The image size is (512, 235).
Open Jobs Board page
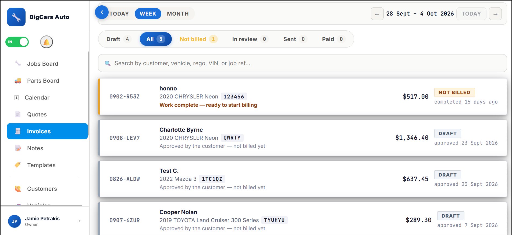click(x=47, y=64)
